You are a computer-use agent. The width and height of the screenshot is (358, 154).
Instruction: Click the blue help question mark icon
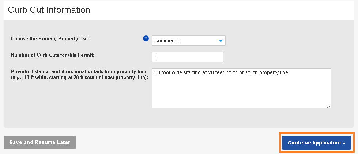coord(146,38)
